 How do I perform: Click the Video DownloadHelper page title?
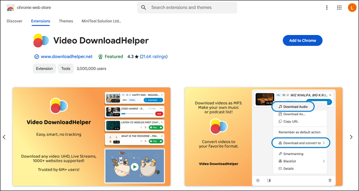[x=101, y=41]
